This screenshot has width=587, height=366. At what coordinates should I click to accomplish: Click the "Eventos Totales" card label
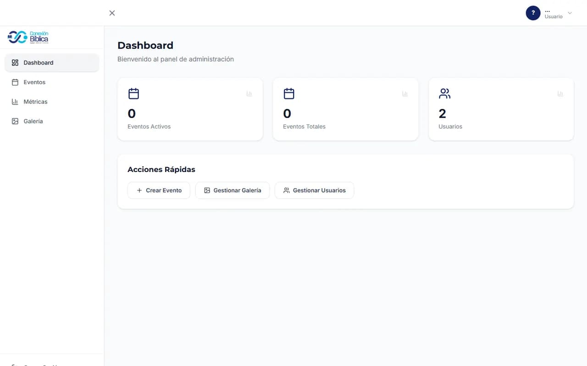pyautogui.click(x=304, y=126)
